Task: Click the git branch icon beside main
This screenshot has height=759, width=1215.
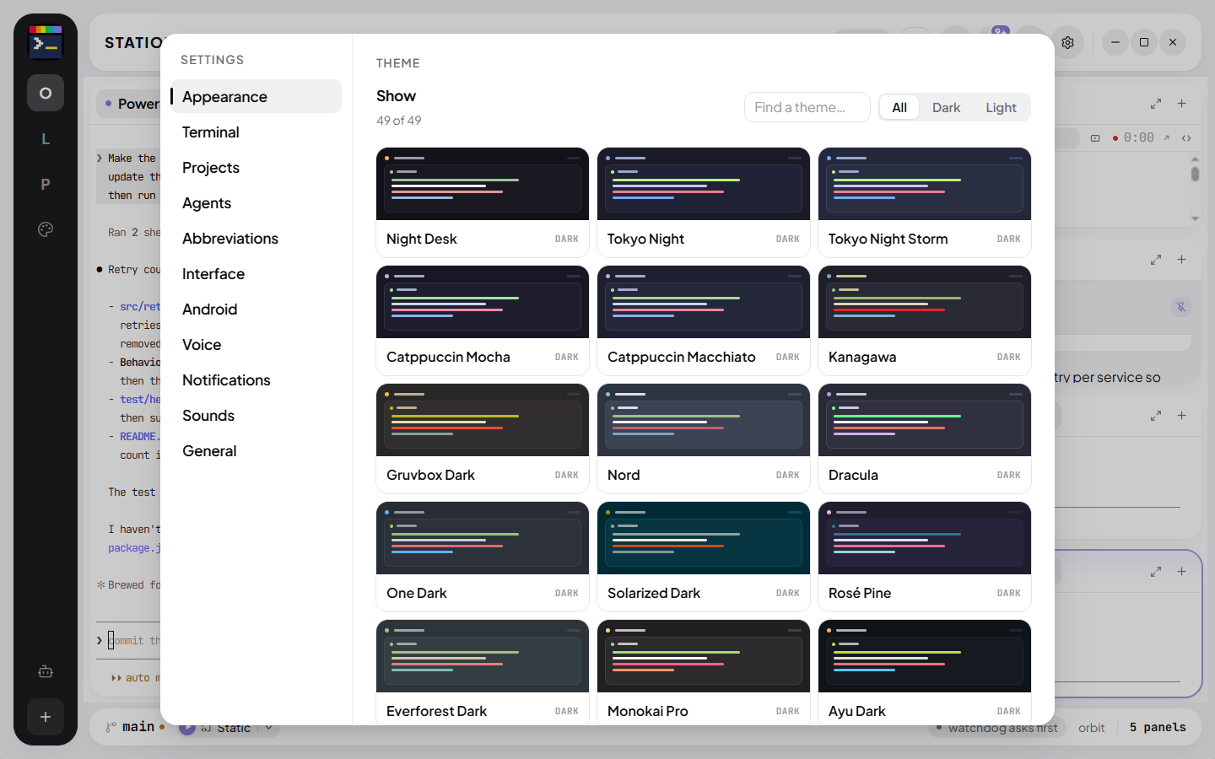Action: point(111,727)
